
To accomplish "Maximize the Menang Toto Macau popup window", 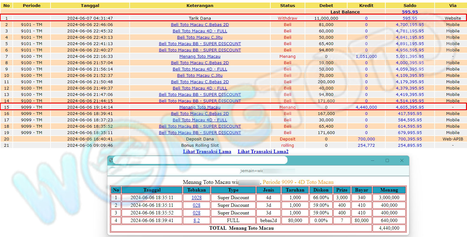I will coord(387,160).
